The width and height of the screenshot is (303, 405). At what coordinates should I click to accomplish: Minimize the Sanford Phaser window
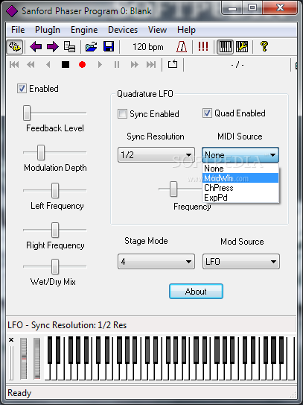coord(232,9)
